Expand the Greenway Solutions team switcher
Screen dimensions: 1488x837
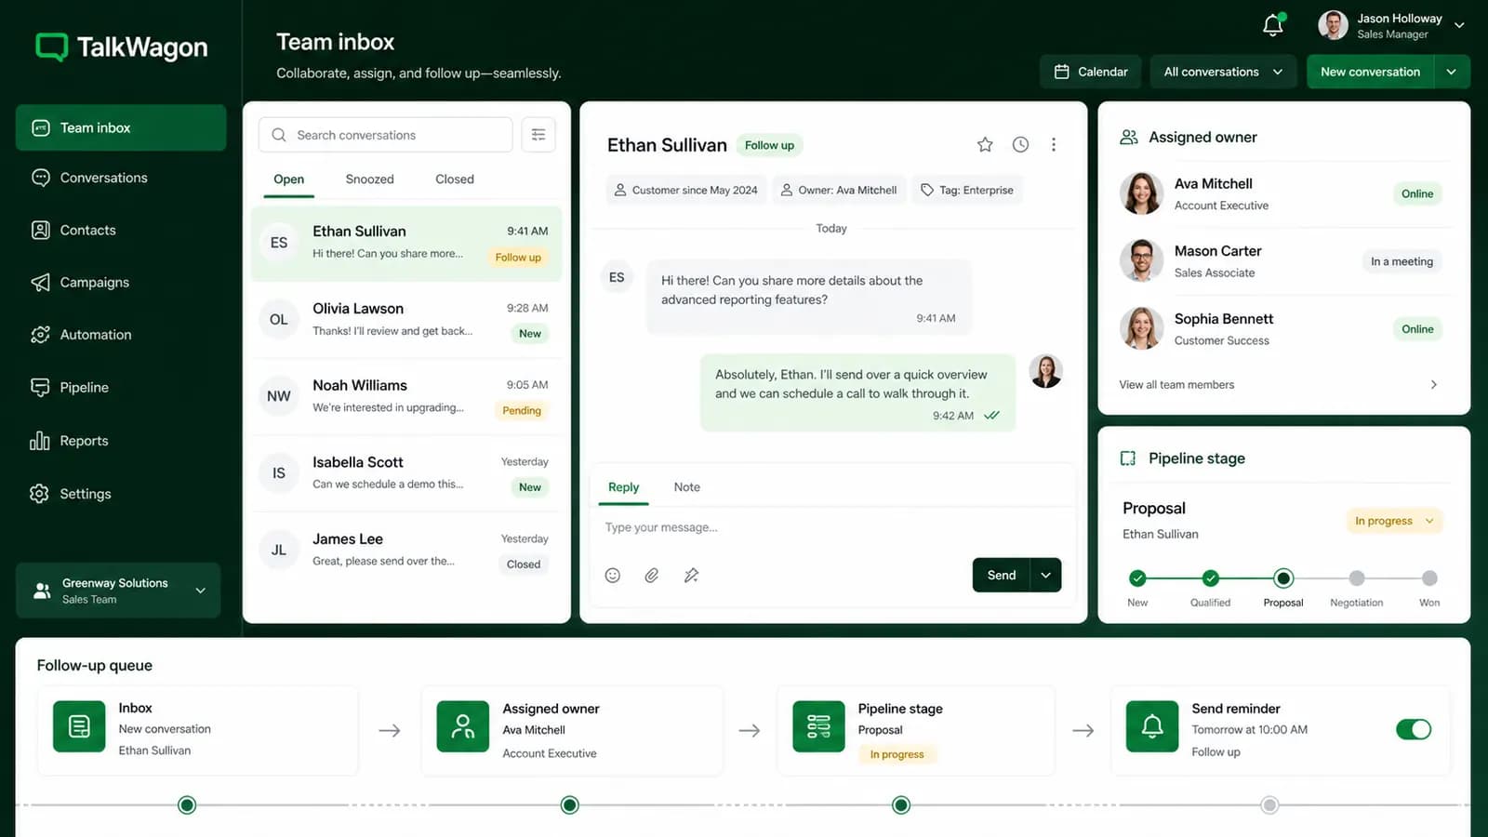click(x=200, y=591)
